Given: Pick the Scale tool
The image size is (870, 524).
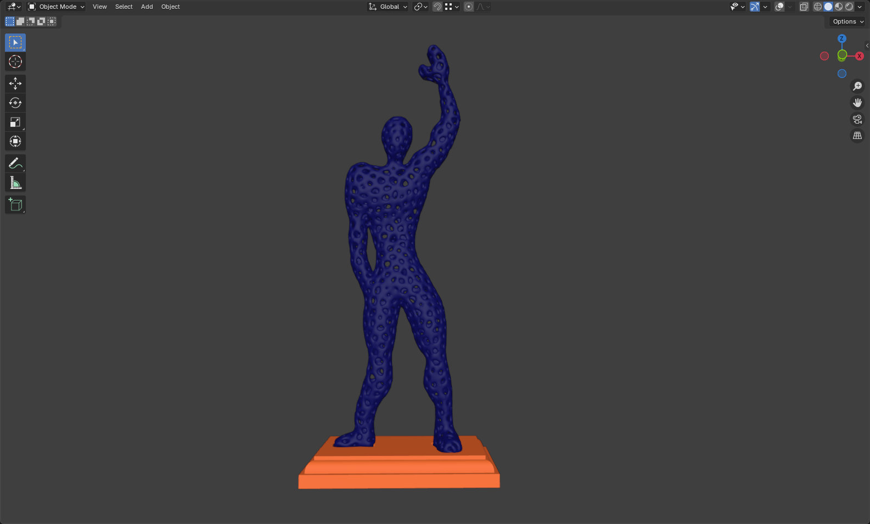Looking at the screenshot, I should [15, 122].
